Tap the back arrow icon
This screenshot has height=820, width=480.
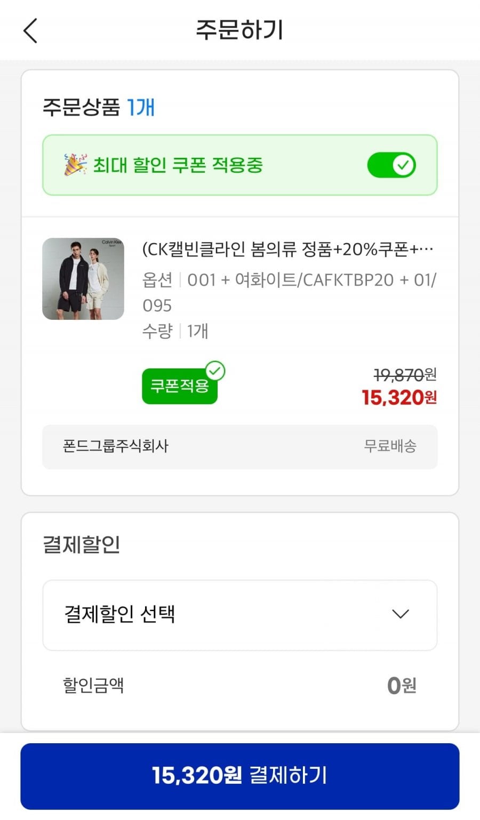click(x=31, y=30)
